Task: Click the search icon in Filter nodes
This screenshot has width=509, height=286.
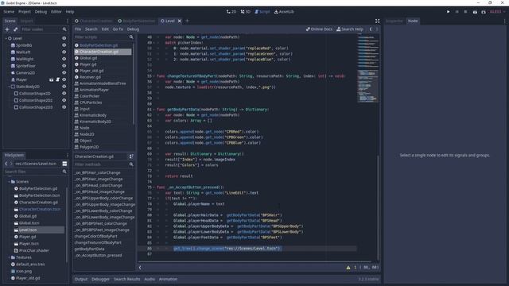Action: [64, 29]
